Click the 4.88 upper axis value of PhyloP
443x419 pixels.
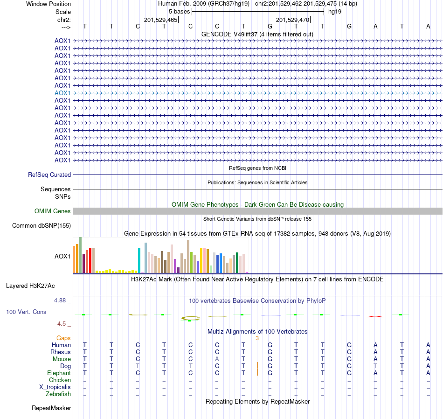(60, 300)
